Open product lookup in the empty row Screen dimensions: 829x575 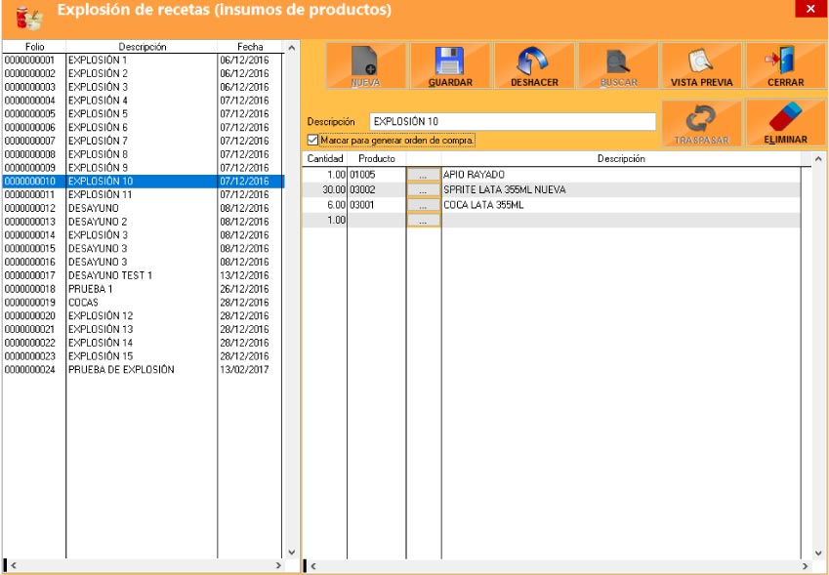tap(423, 222)
